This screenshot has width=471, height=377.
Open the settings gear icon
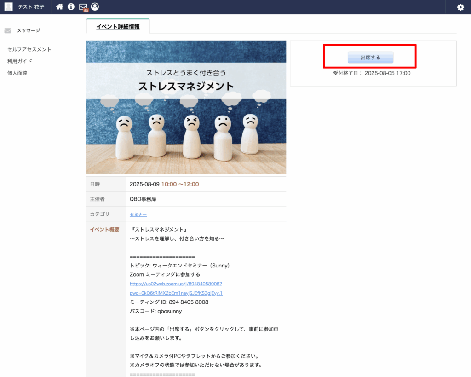[460, 7]
